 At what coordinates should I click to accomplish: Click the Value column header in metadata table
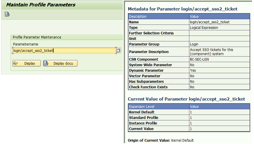coord(220,17)
